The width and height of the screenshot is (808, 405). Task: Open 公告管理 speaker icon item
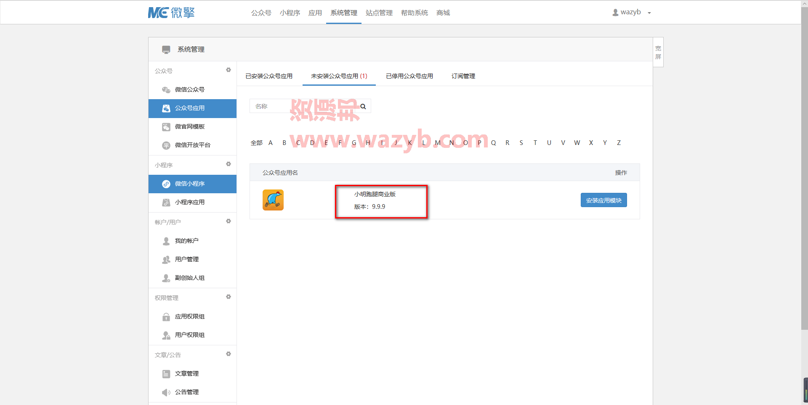pyautogui.click(x=192, y=392)
